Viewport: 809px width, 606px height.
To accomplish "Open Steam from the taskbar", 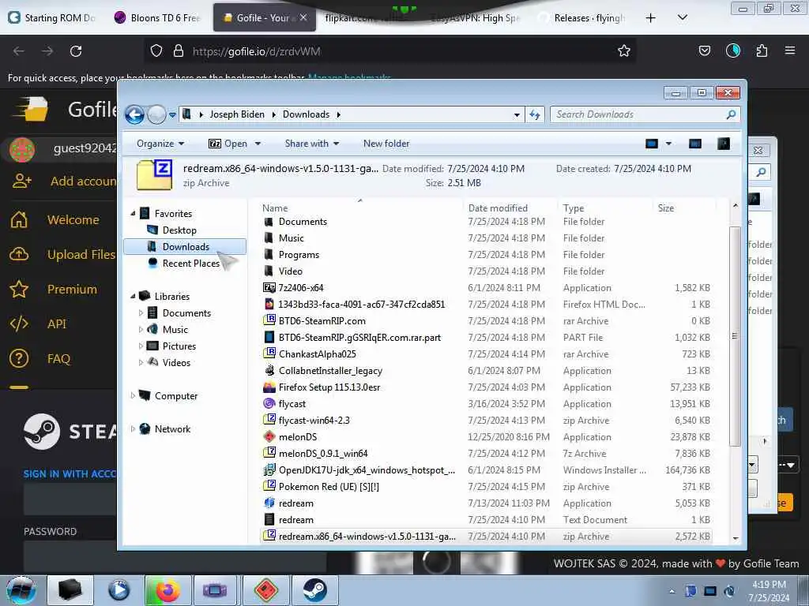I will click(314, 590).
